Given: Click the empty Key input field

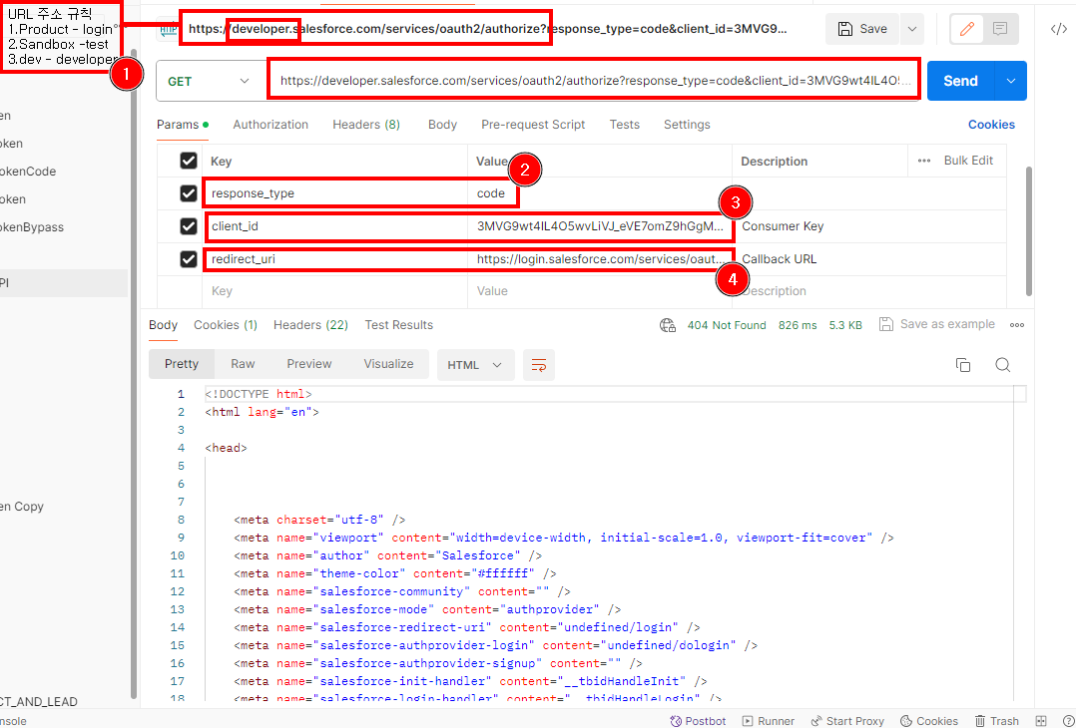Looking at the screenshot, I should coord(335,291).
